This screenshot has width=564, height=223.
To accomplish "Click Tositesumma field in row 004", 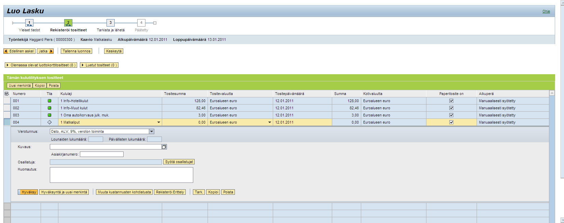I will click(x=185, y=122).
